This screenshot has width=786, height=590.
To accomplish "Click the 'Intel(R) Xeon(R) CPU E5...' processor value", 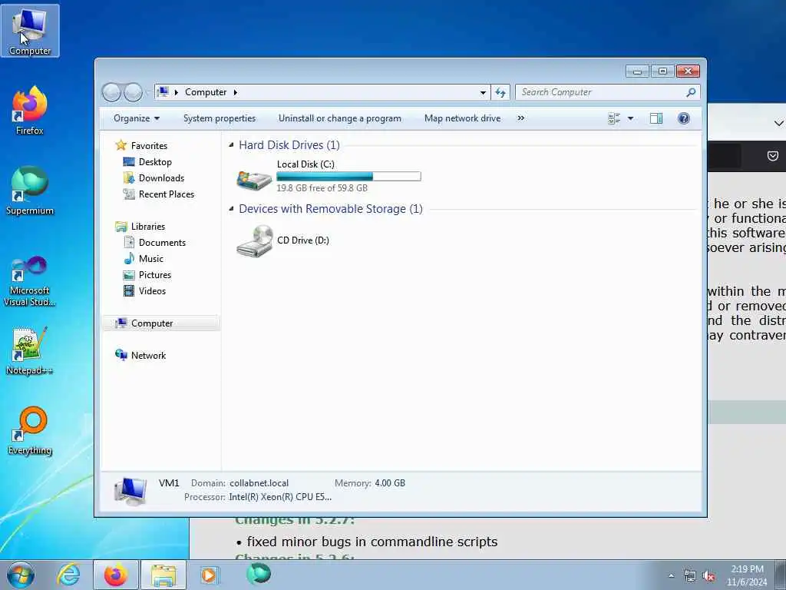I will click(280, 497).
